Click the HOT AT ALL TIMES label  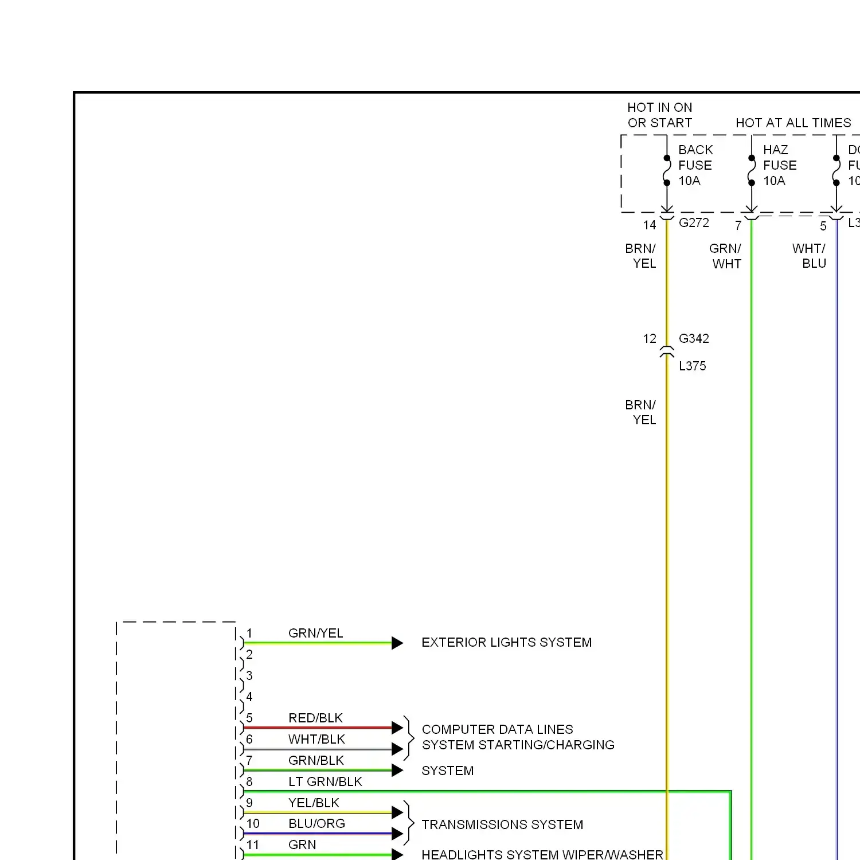[793, 123]
